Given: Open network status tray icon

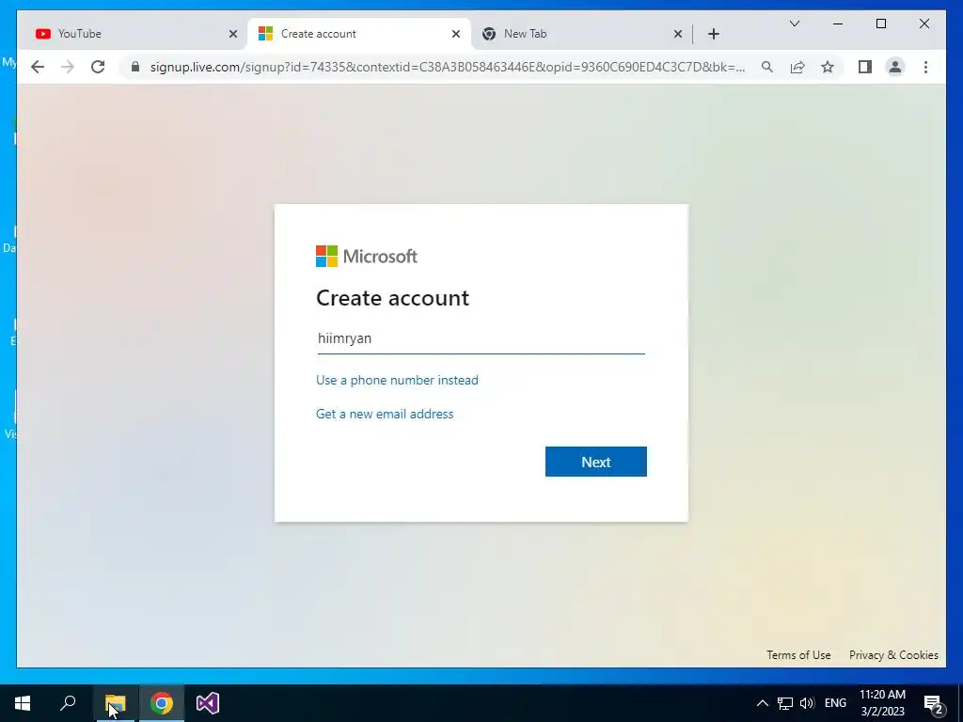Looking at the screenshot, I should pos(785,703).
